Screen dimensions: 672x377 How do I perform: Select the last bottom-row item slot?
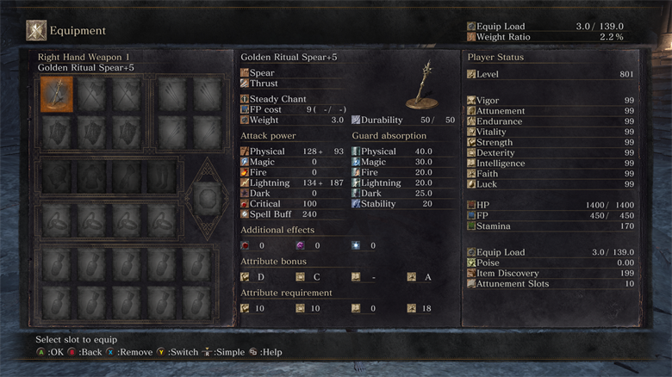pyautogui.click(x=196, y=302)
